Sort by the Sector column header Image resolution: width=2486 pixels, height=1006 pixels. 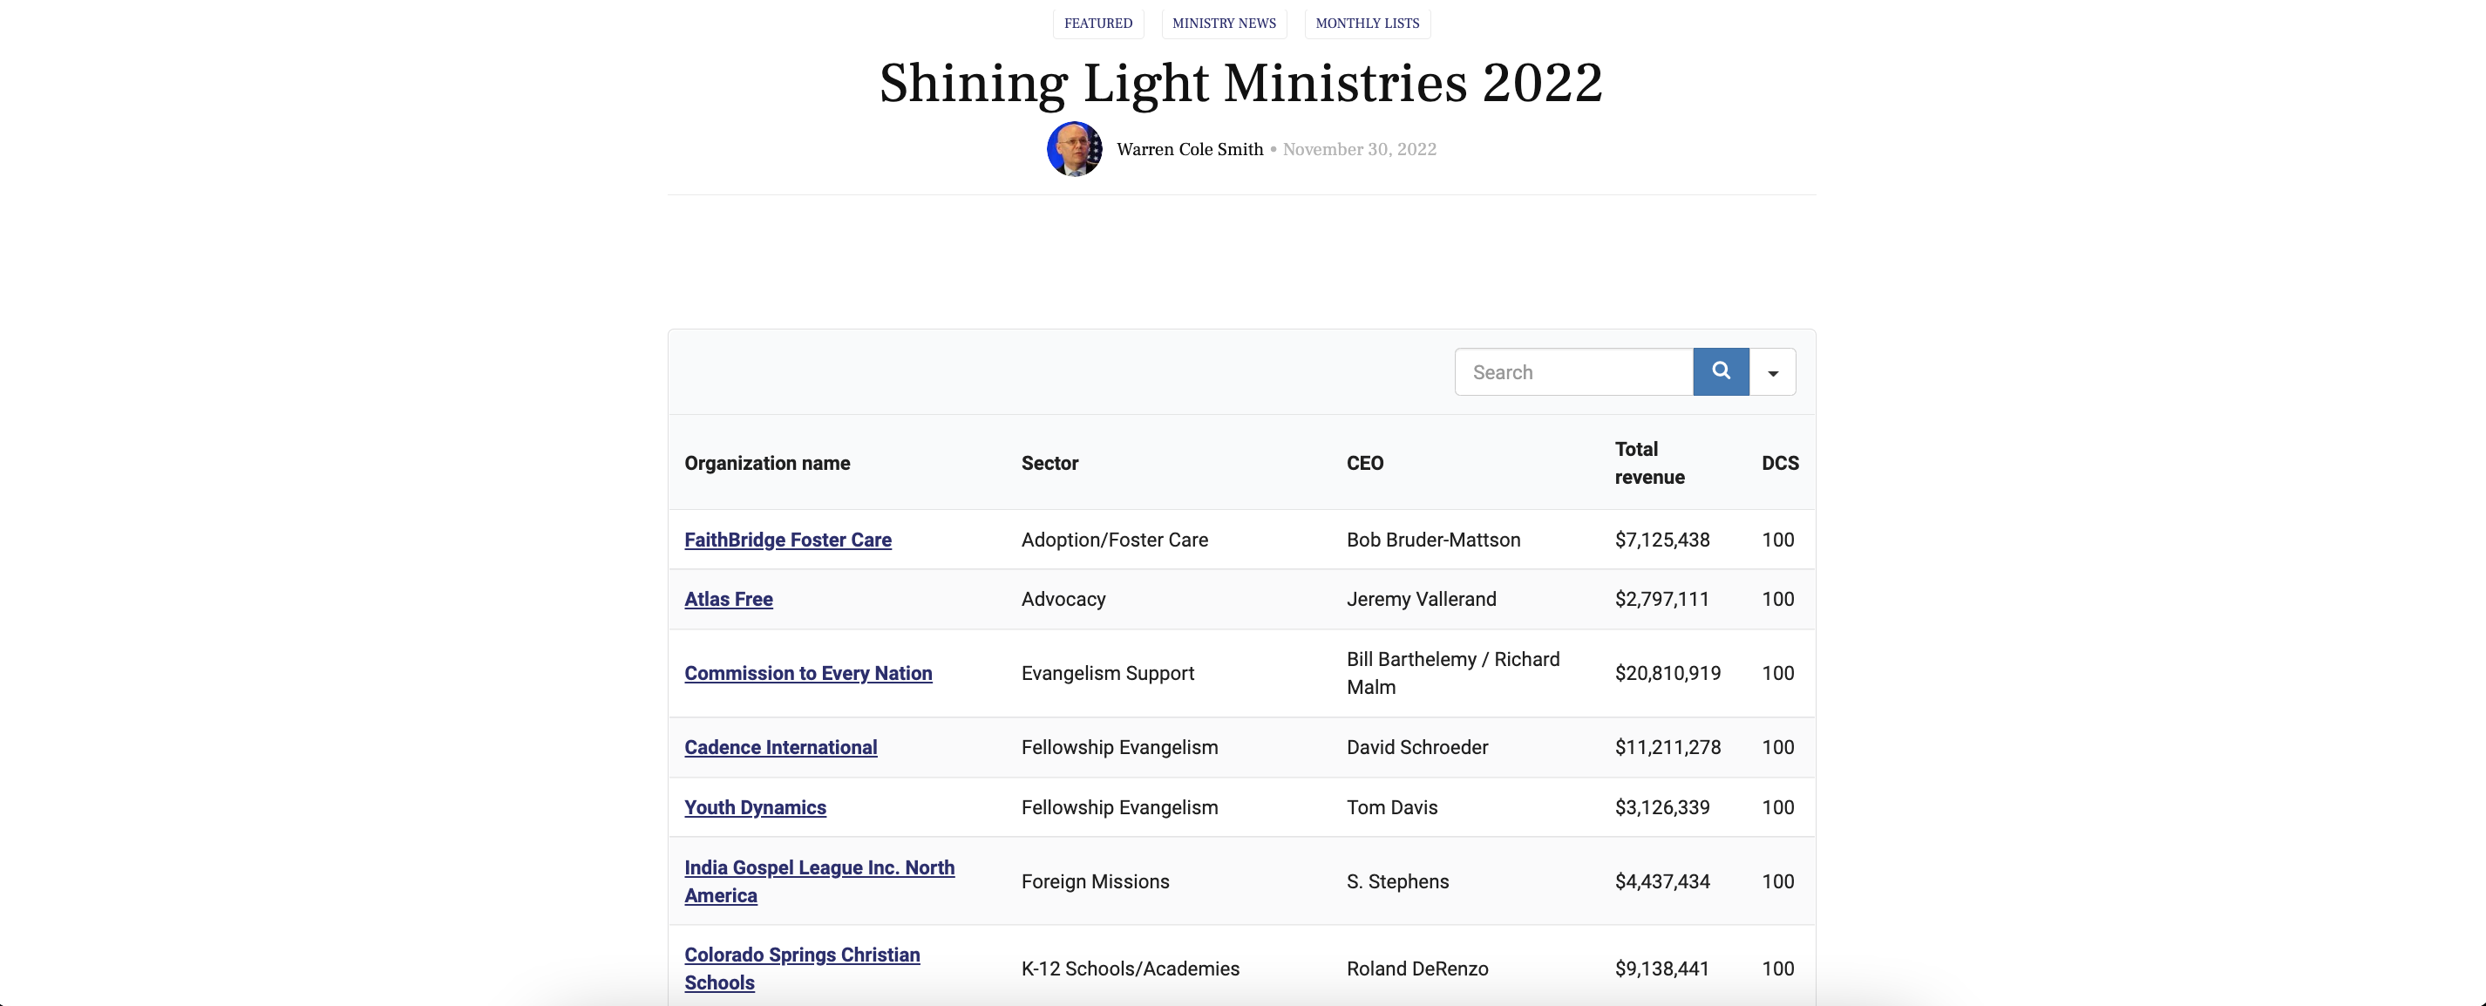pyautogui.click(x=1049, y=462)
